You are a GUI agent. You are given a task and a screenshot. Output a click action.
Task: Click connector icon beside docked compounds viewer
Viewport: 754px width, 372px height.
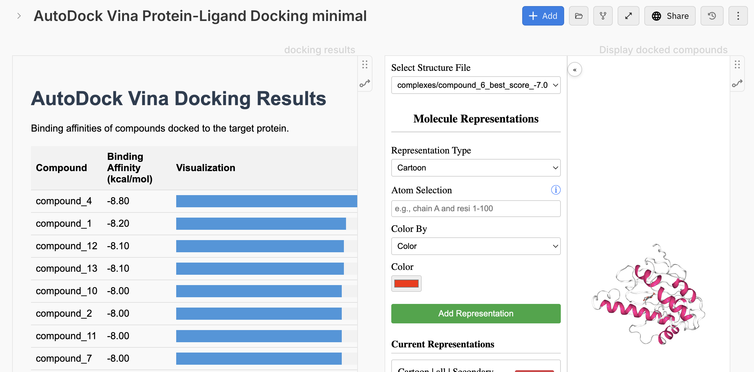[x=737, y=83]
